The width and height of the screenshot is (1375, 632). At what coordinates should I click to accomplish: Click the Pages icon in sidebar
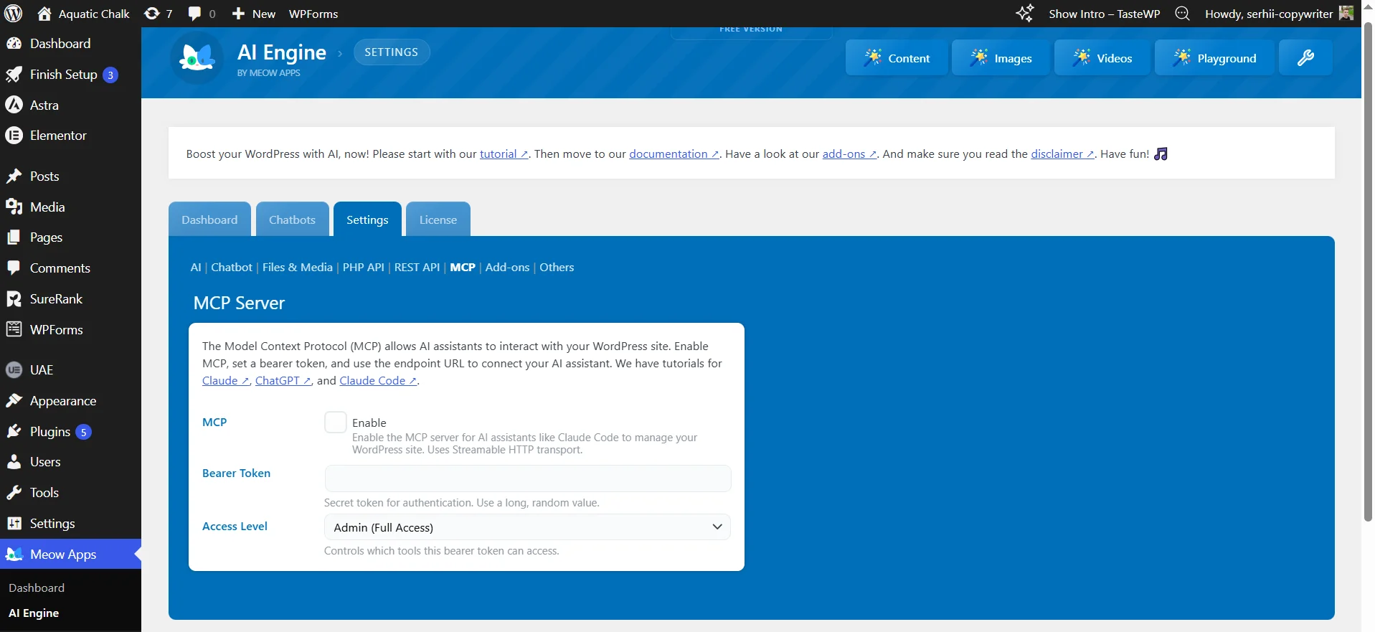[14, 237]
